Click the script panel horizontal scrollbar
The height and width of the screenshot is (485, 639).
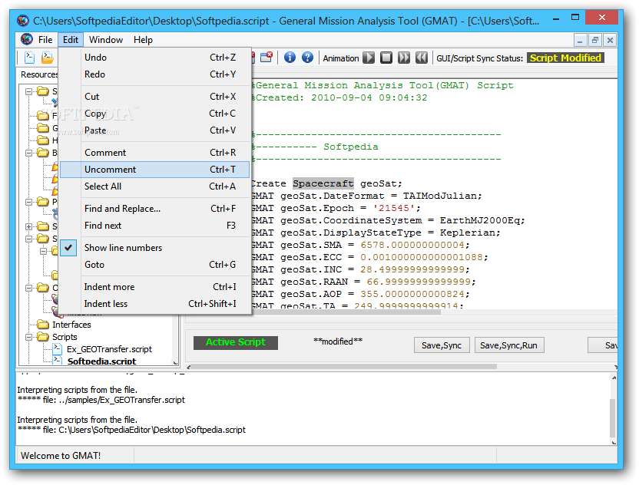(x=344, y=367)
